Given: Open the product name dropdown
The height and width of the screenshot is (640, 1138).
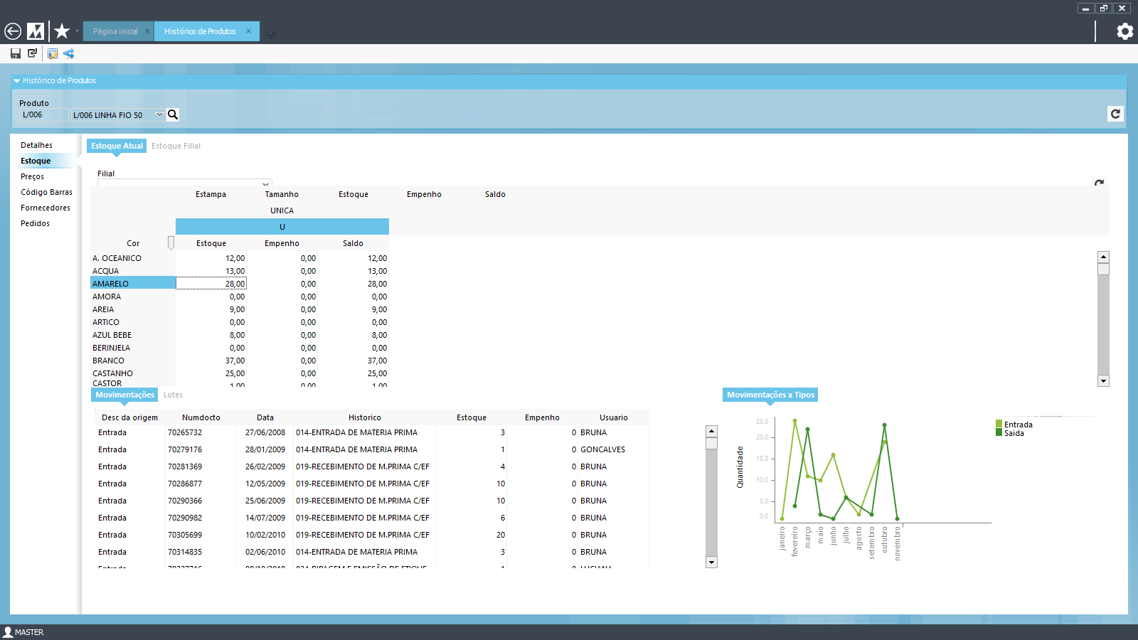Looking at the screenshot, I should [159, 114].
